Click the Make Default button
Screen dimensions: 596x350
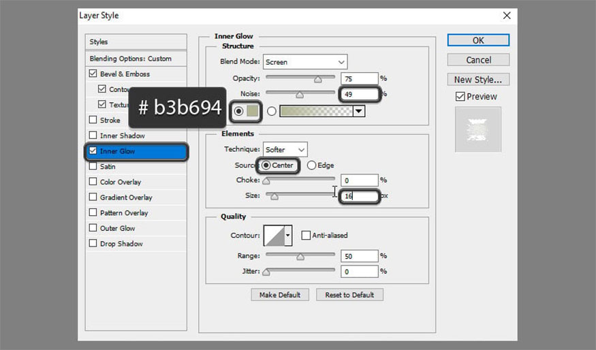(x=280, y=295)
